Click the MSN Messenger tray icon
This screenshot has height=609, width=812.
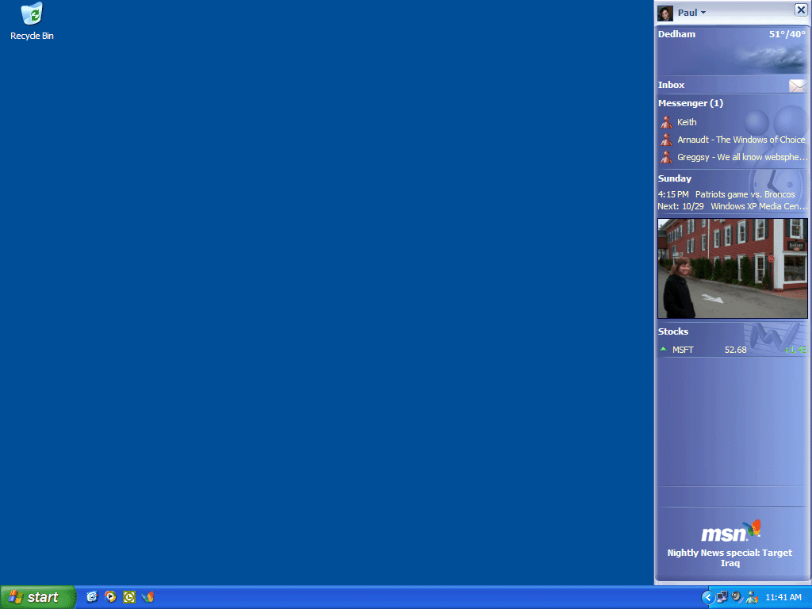point(752,597)
